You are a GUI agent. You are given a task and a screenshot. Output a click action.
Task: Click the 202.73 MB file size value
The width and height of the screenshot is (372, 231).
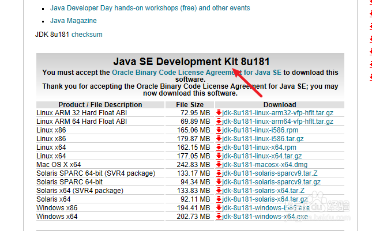[x=194, y=217]
